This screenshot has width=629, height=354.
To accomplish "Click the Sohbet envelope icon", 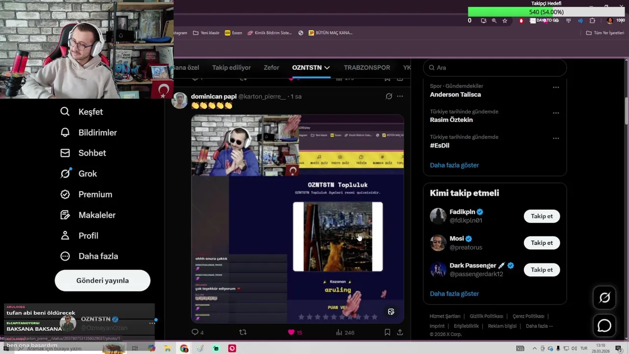I will pyautogui.click(x=65, y=153).
